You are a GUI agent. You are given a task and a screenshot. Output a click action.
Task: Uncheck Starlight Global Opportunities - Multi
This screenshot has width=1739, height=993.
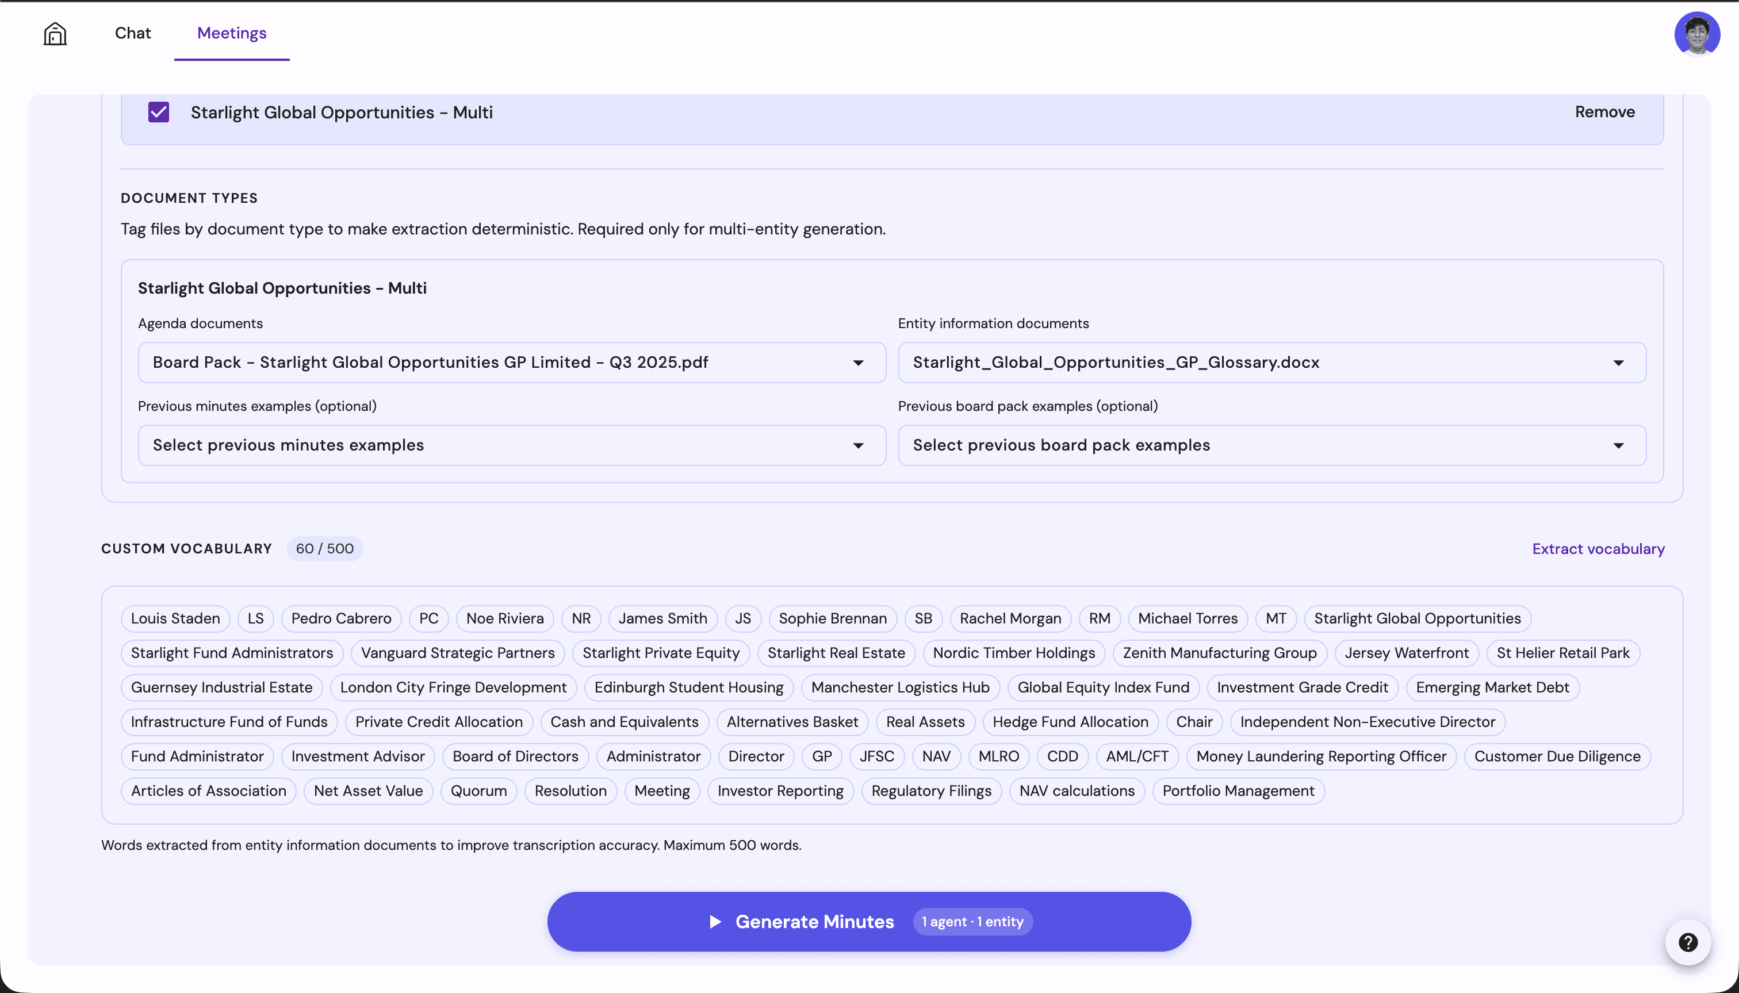158,112
